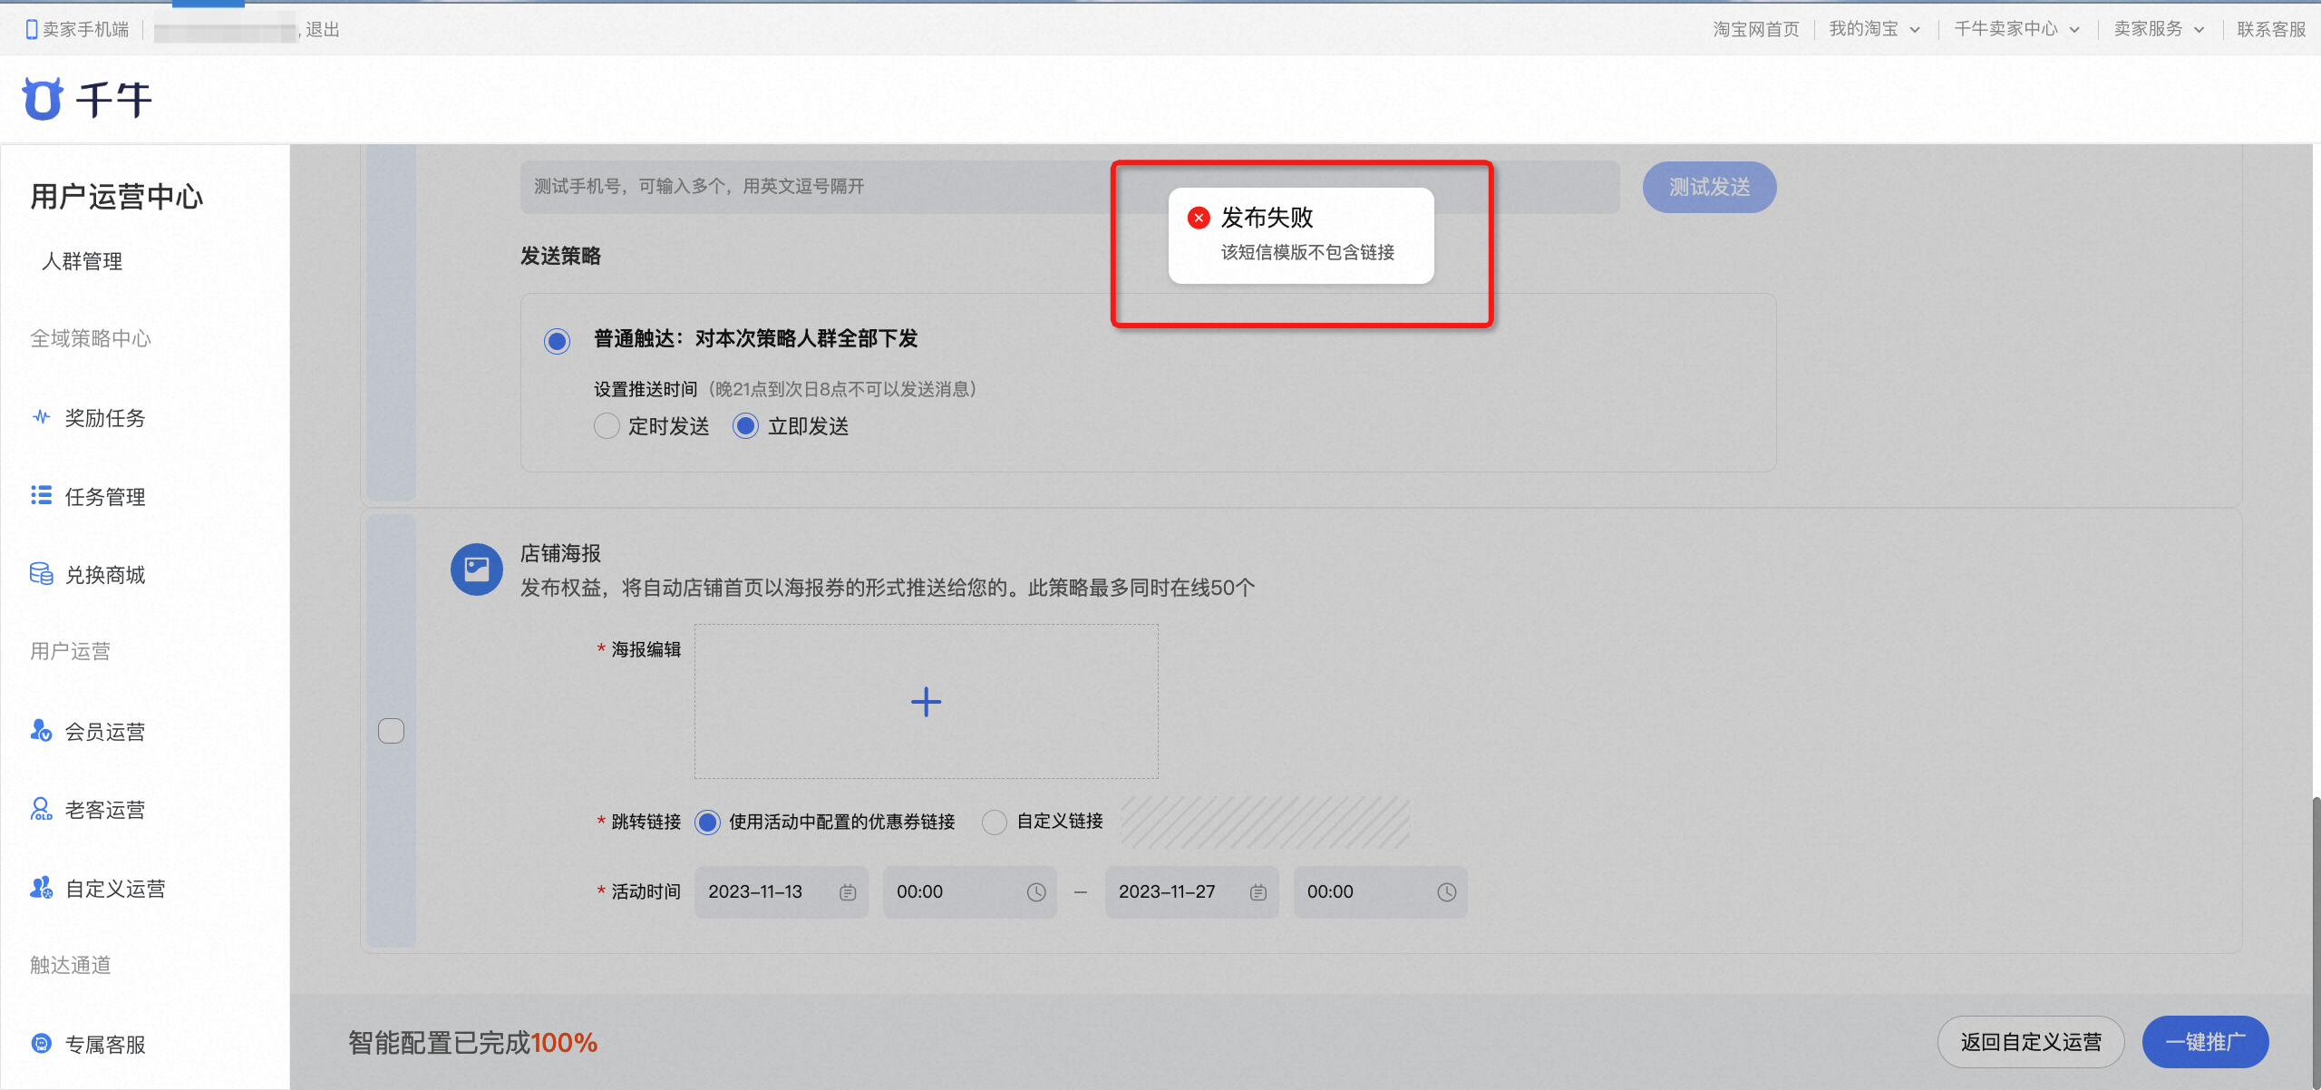Click the 自定义运营 people icon

41,888
